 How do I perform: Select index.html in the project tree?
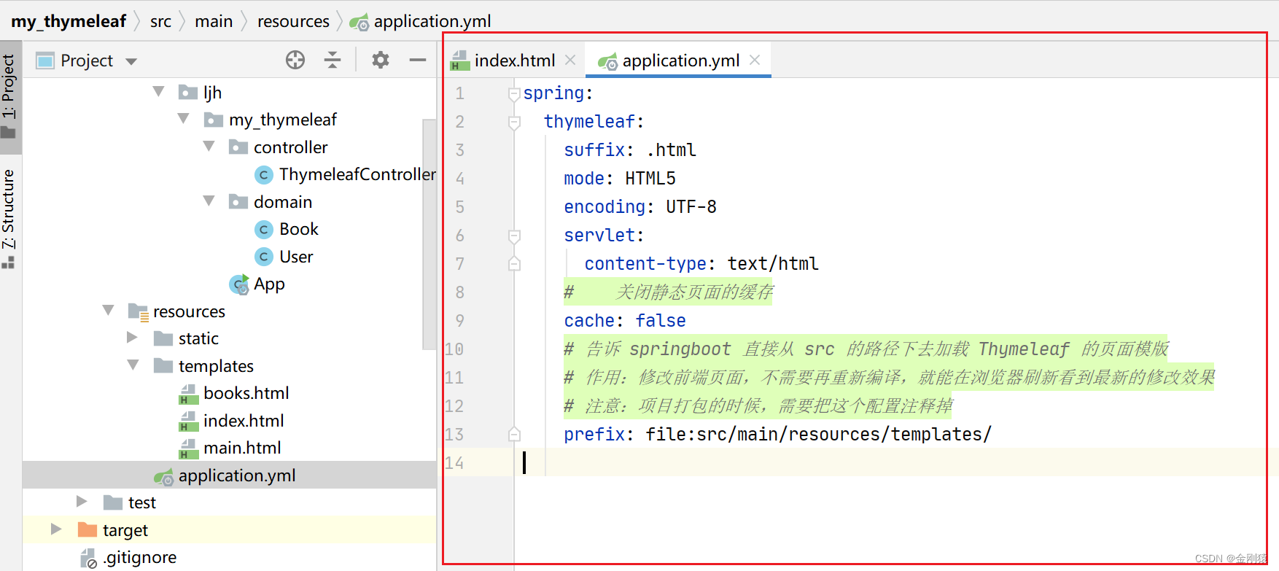click(244, 421)
